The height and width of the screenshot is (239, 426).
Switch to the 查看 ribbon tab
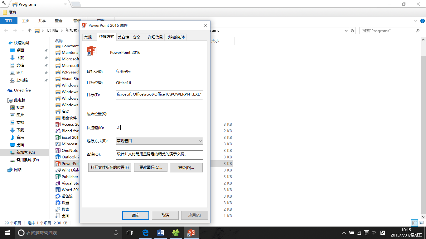pos(59,21)
